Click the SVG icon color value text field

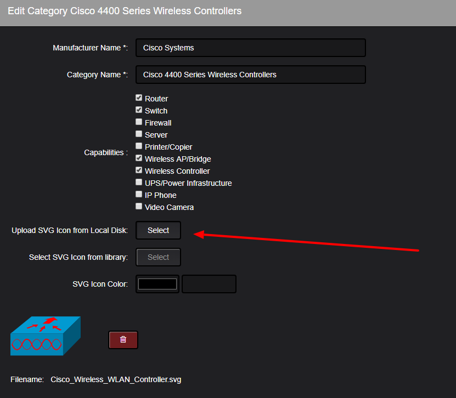point(209,284)
